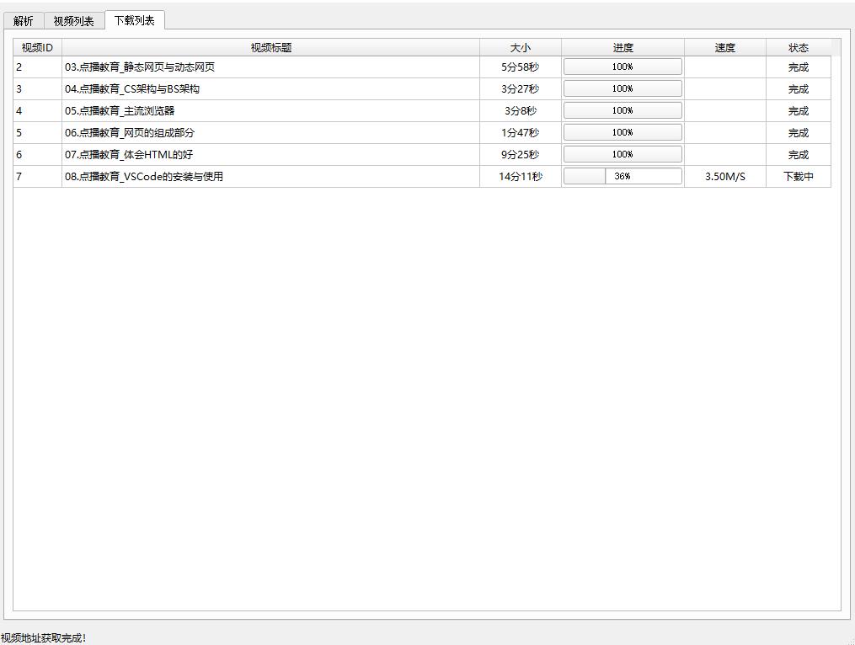
Task: Click the 14分11秒 size cell
Action: tap(521, 176)
